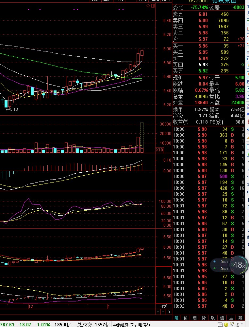Open the 势 trend tab
The width and height of the screenshot is (249, 327).
(204, 317)
